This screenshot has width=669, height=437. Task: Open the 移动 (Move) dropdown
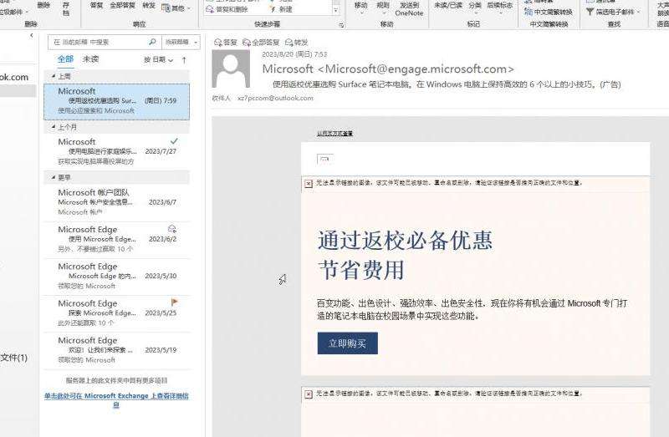(361, 8)
